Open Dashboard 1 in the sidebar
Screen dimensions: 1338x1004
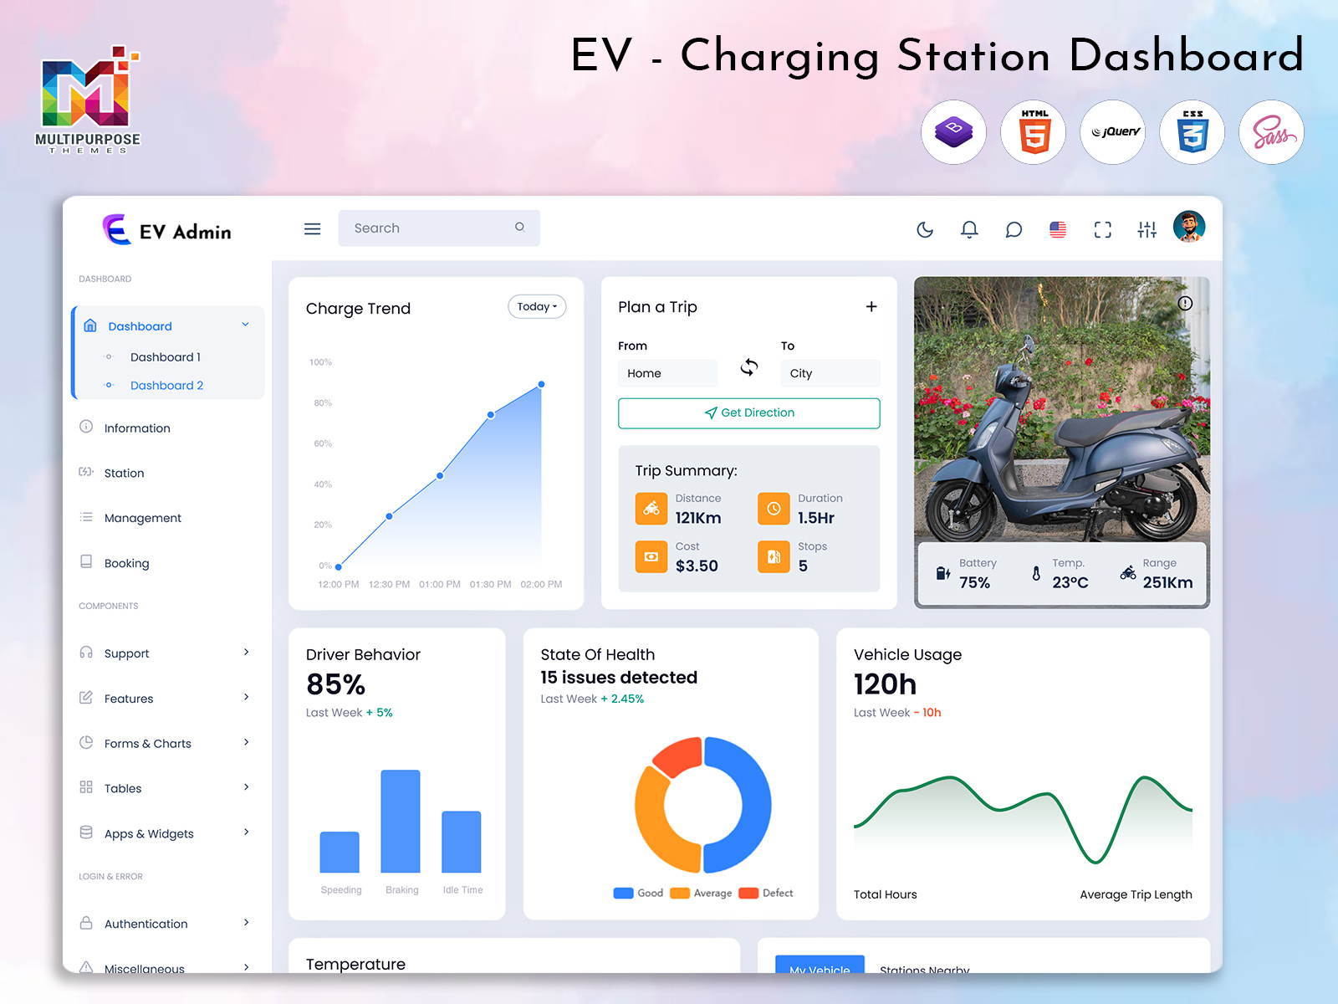pos(166,357)
